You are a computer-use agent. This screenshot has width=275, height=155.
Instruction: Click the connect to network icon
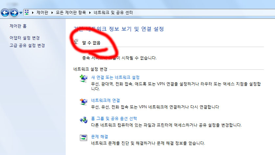point(84,102)
